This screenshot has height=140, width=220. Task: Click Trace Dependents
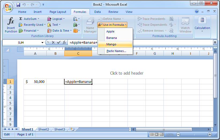[x=152, y=25]
